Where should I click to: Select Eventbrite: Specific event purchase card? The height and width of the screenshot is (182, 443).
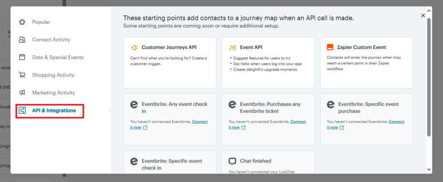(x=366, y=119)
